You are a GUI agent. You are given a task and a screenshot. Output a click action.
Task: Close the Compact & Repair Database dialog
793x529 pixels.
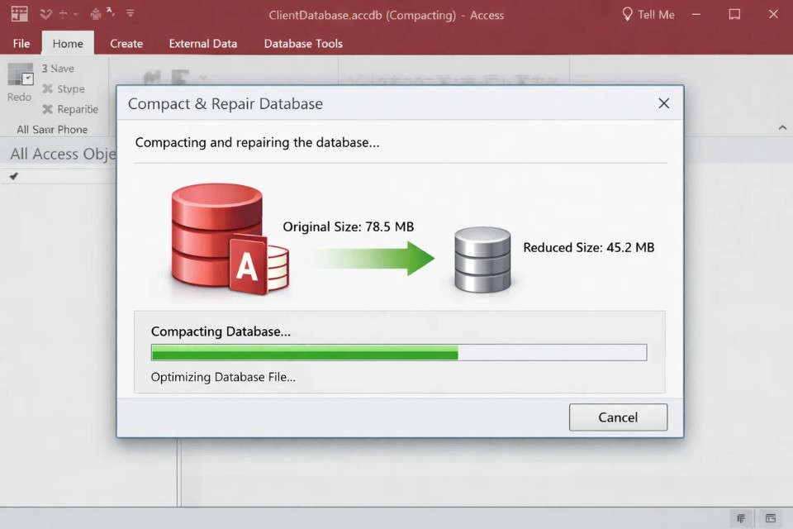click(x=663, y=103)
